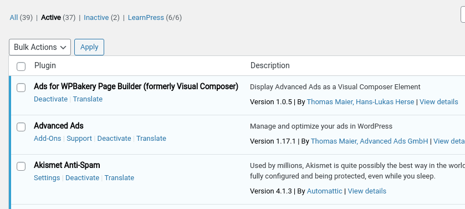The width and height of the screenshot is (465, 209).
Task: Click the Apply button
Action: (89, 47)
